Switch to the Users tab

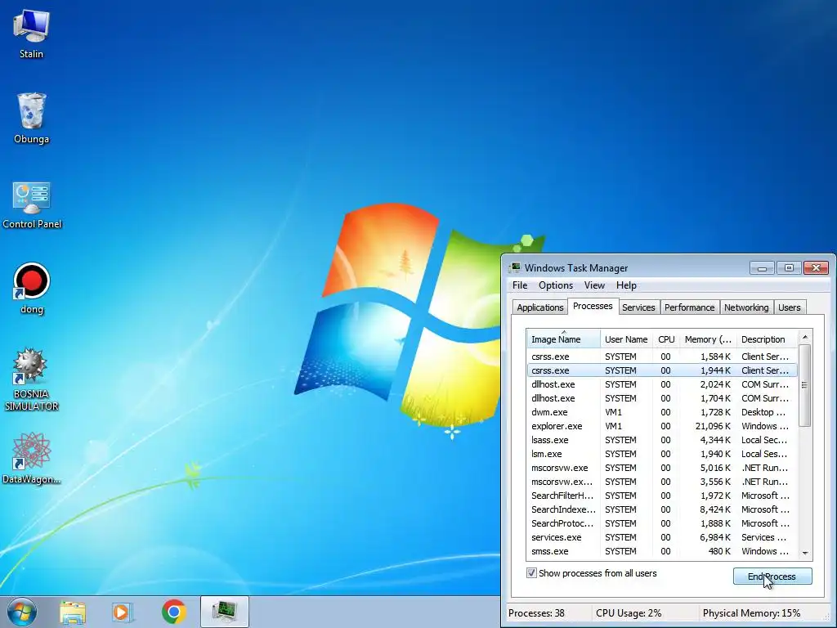coord(789,307)
